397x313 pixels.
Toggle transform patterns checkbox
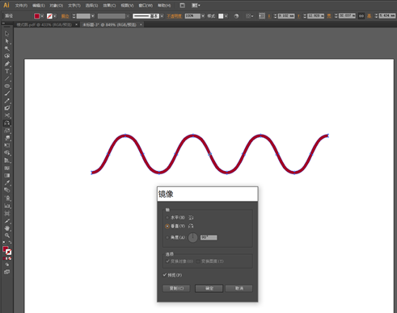[x=198, y=261]
